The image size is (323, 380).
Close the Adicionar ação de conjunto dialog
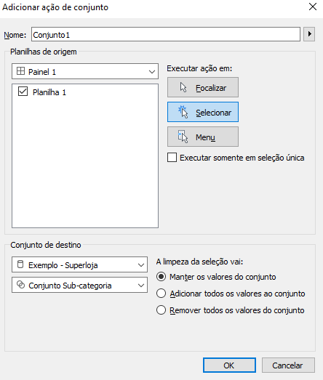[313, 7]
